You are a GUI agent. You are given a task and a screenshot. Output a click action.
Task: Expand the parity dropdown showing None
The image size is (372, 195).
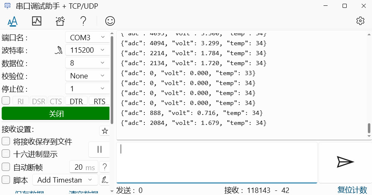point(88,76)
